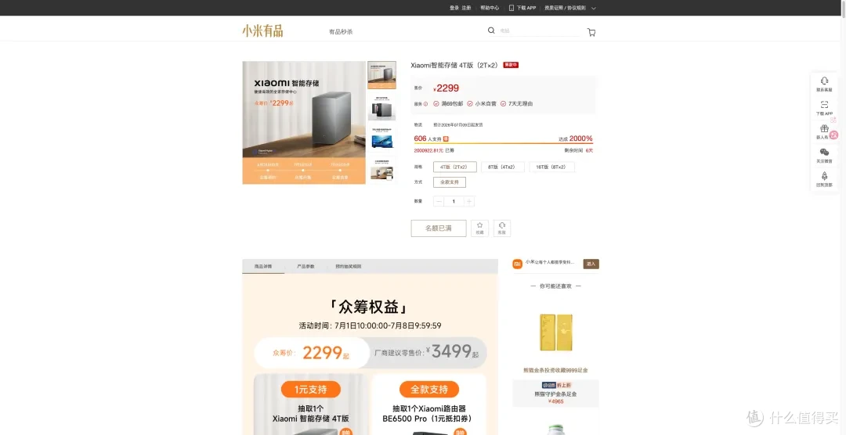Viewport: 846px width, 435px height.
Task: Click 联系客服 headset icon in sidebar
Action: (824, 81)
